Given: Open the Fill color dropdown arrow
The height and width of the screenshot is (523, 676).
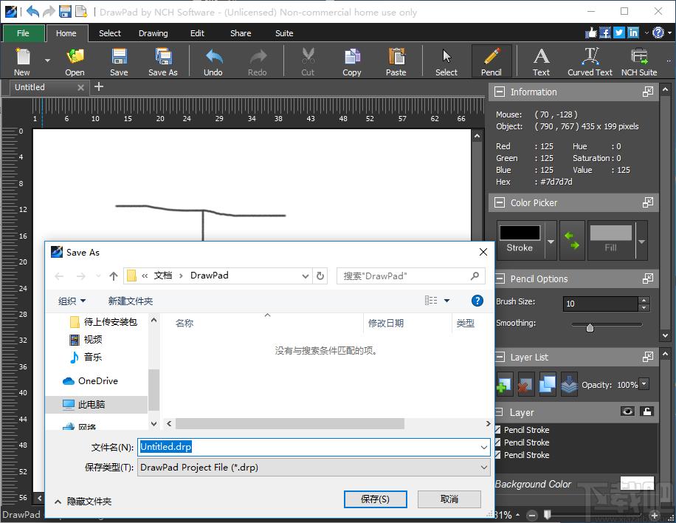Looking at the screenshot, I should click(x=641, y=242).
